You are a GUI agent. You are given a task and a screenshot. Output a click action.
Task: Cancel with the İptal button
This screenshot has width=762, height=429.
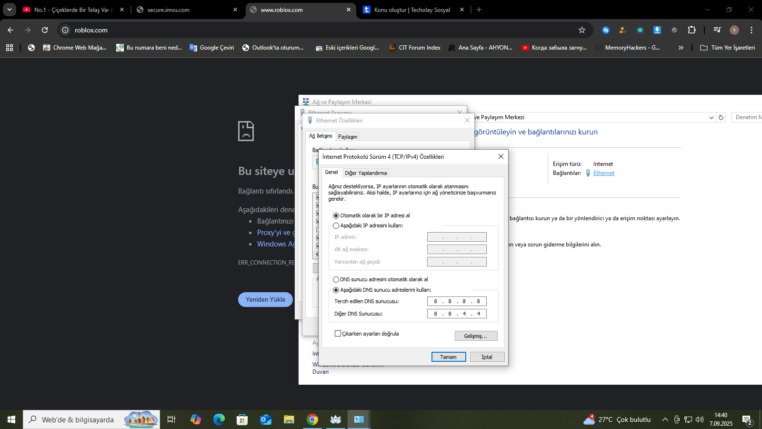[x=487, y=357]
